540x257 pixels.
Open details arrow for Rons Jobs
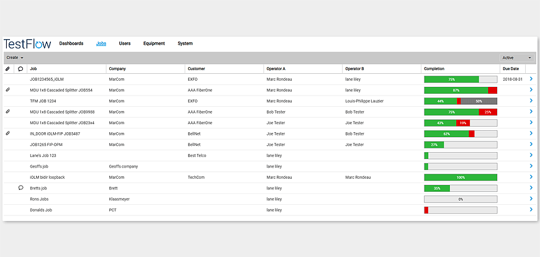[x=531, y=199]
